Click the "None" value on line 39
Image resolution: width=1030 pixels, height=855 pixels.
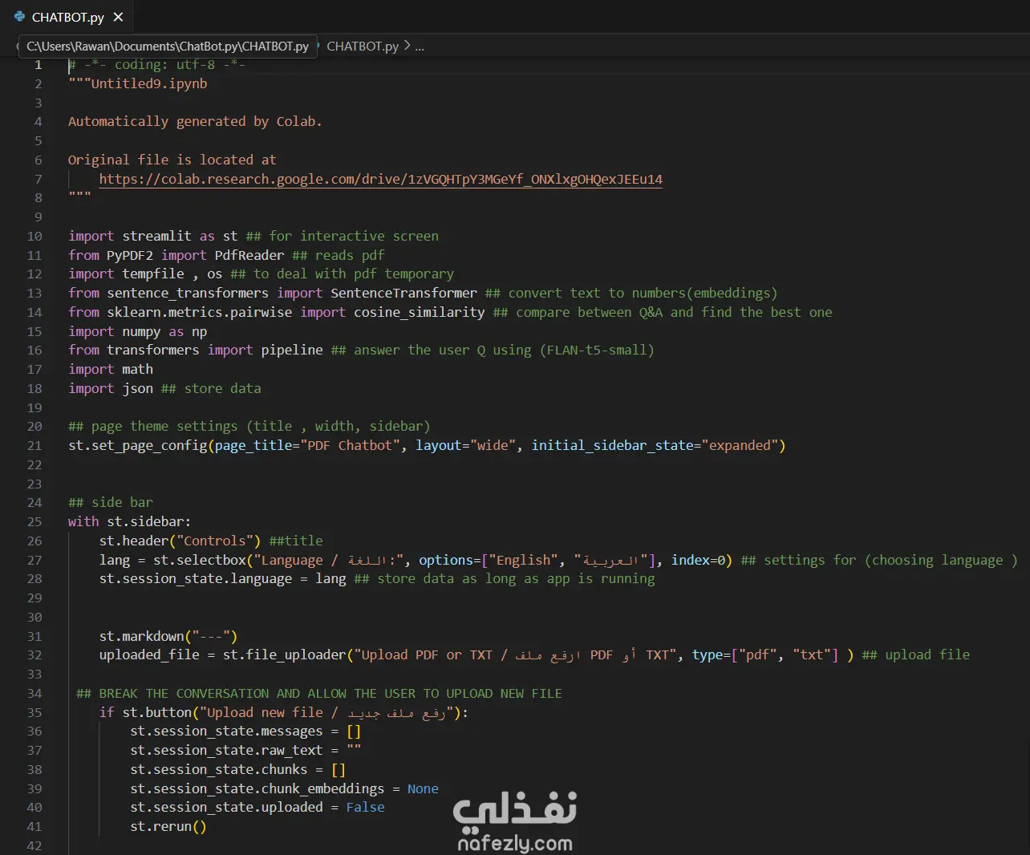[x=423, y=789]
